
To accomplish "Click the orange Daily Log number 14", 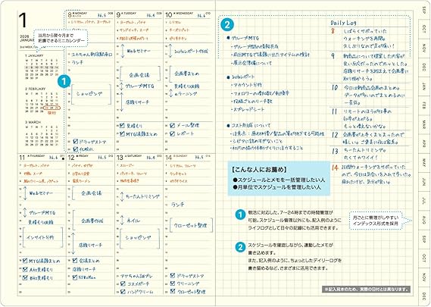I will (335, 168).
